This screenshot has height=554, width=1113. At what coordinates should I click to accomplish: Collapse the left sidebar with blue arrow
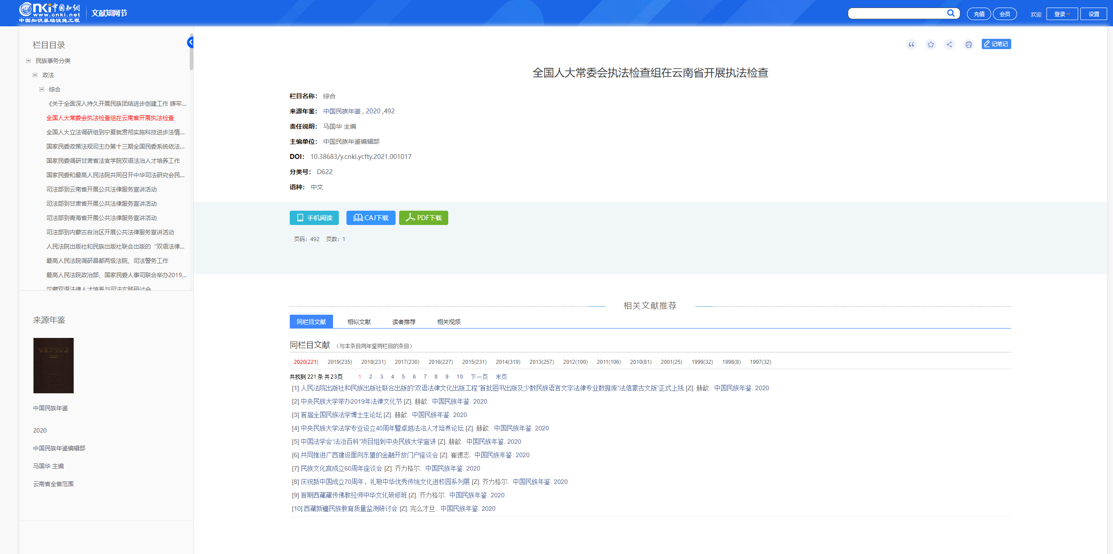click(x=190, y=42)
